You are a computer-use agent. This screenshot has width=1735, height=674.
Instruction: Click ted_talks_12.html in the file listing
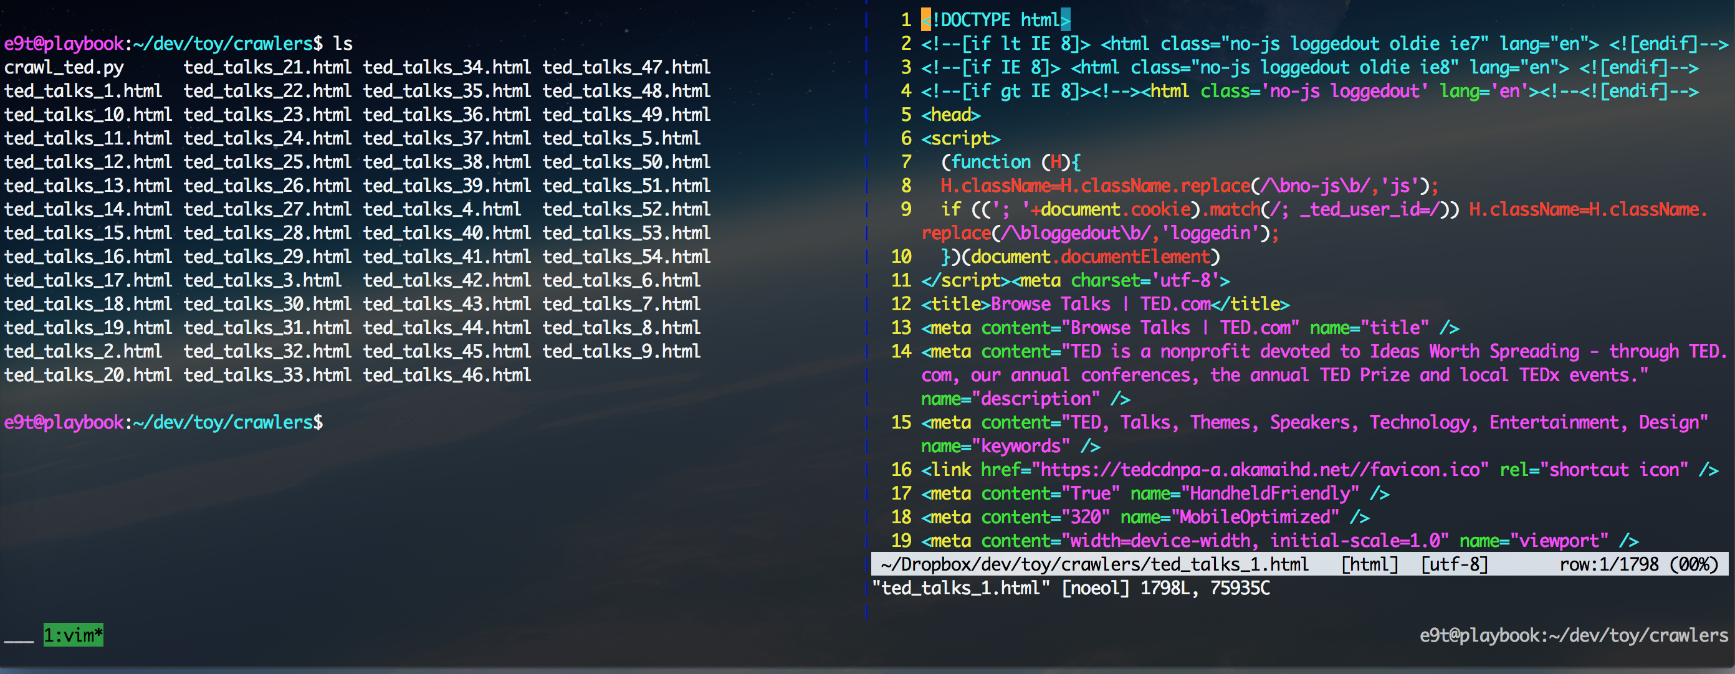(88, 161)
